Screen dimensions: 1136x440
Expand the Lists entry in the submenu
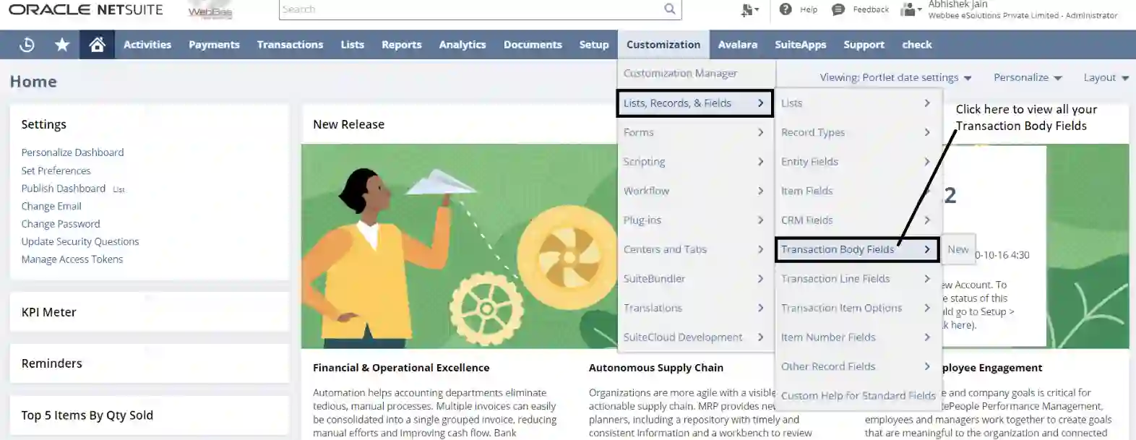pyautogui.click(x=859, y=103)
